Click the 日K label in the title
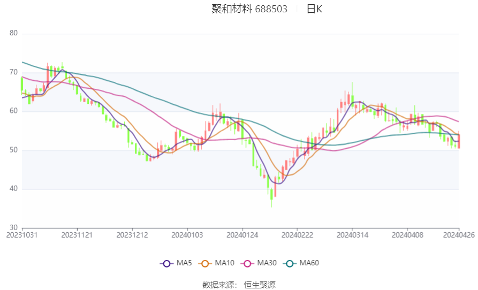This screenshot has width=478, height=290. click(x=314, y=9)
